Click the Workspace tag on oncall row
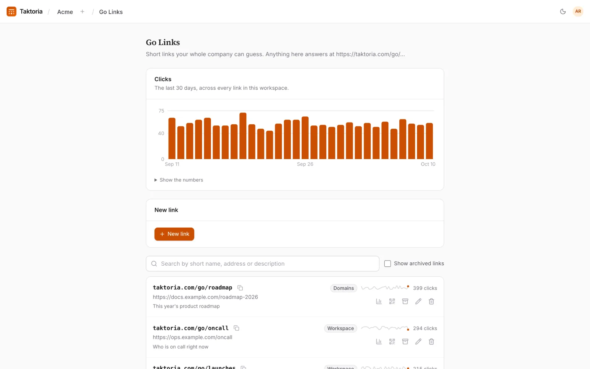 [x=341, y=328]
